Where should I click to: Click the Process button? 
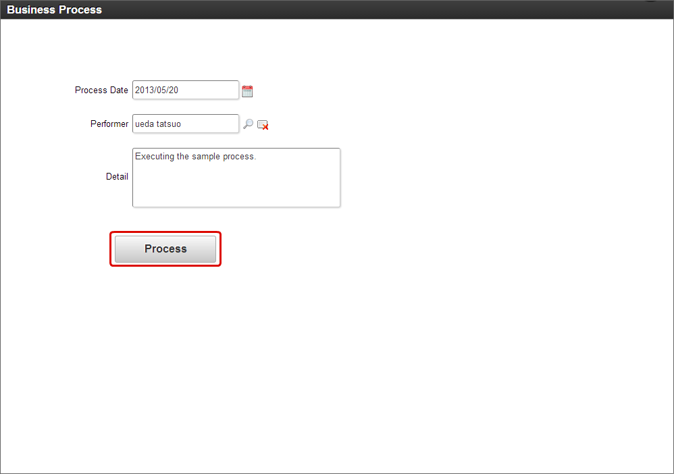pyautogui.click(x=165, y=249)
